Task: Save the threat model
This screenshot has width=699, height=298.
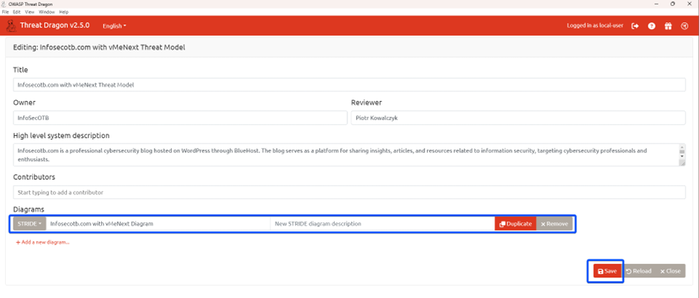Action: click(x=608, y=271)
